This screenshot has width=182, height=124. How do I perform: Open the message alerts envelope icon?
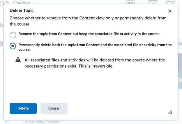153,2
